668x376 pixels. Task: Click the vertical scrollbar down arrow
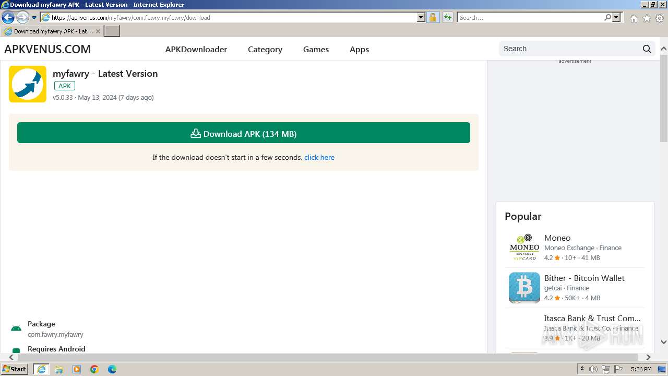pos(664,342)
